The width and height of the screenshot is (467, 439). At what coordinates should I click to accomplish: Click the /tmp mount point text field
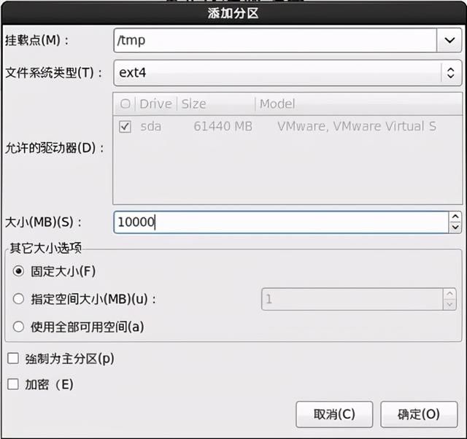275,40
